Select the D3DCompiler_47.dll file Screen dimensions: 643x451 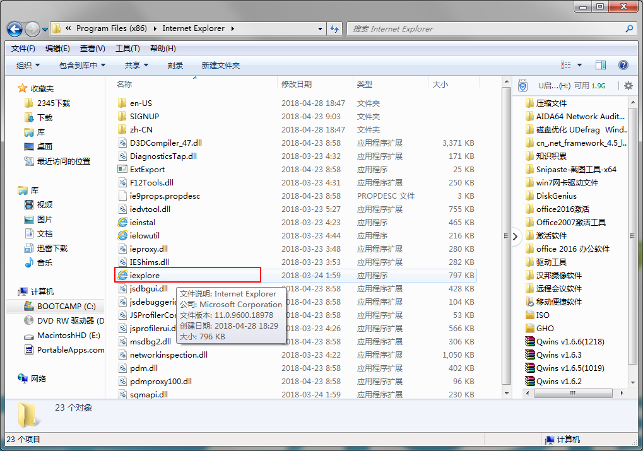(166, 143)
